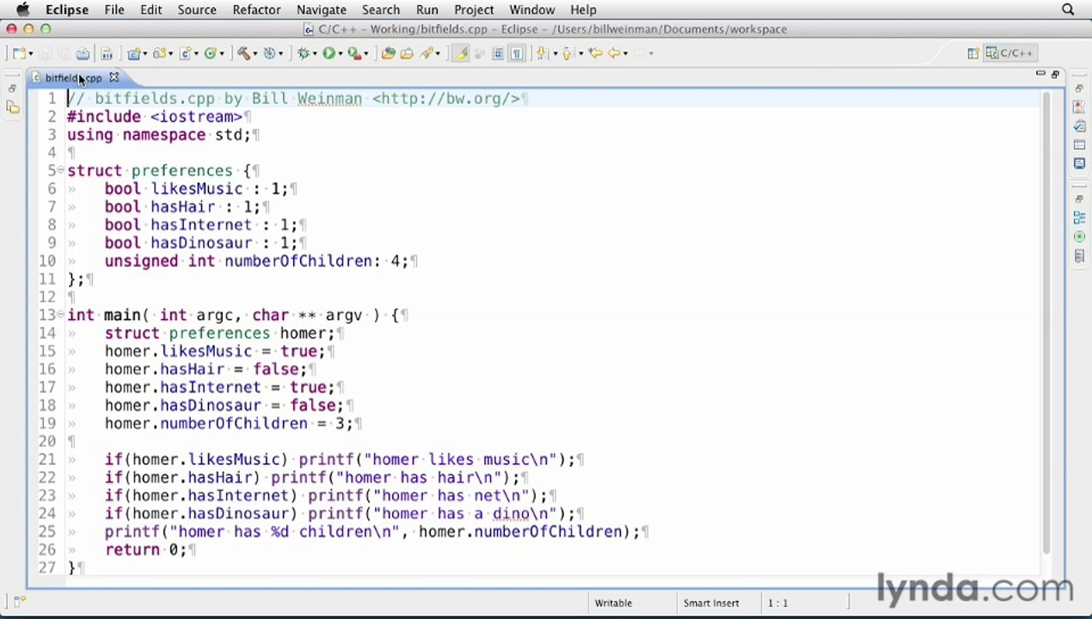Screen dimensions: 1092x619
Task: Click the #include <iostream> line
Action: [x=155, y=116]
